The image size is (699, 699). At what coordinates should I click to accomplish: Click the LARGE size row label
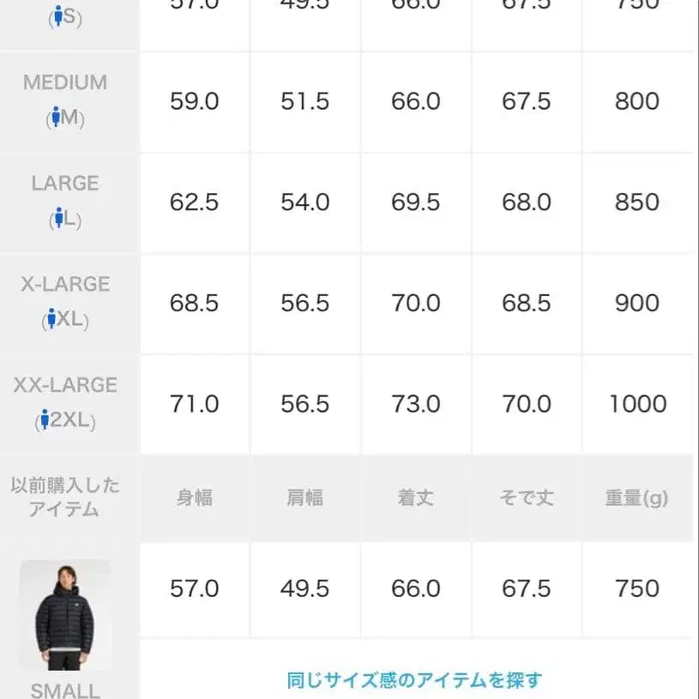[x=66, y=183]
